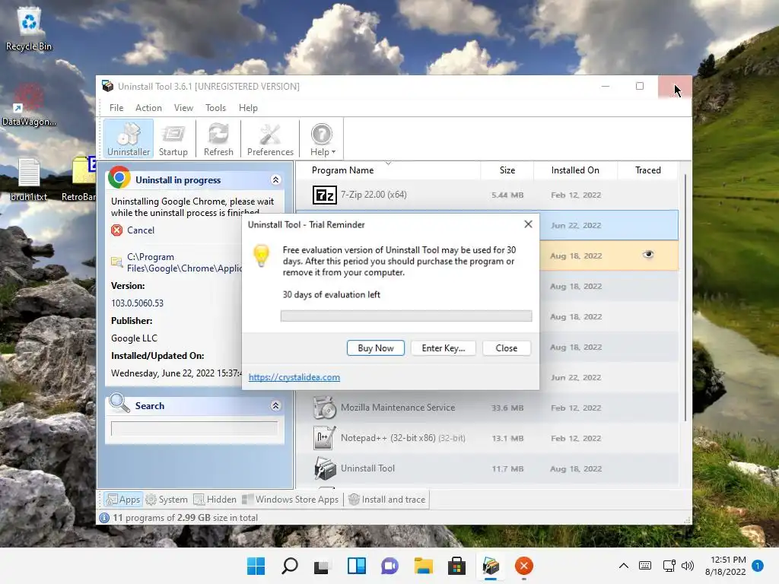779x584 pixels.
Task: Focus the Search input field
Action: 194,428
